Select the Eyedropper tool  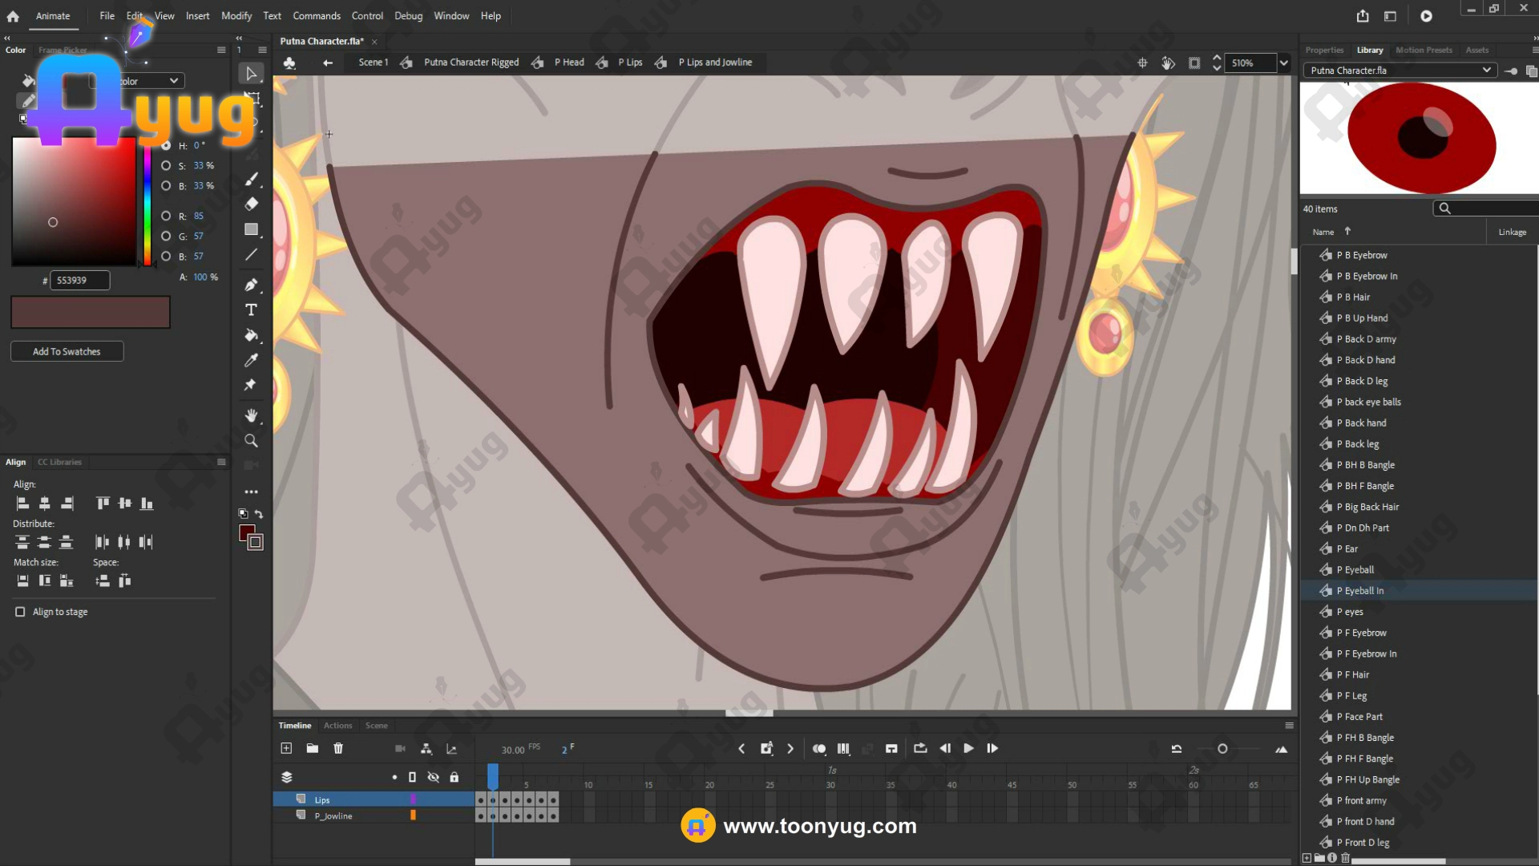point(251,360)
